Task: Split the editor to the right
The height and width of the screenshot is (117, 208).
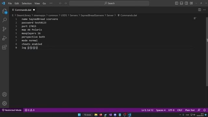Action: (200, 10)
